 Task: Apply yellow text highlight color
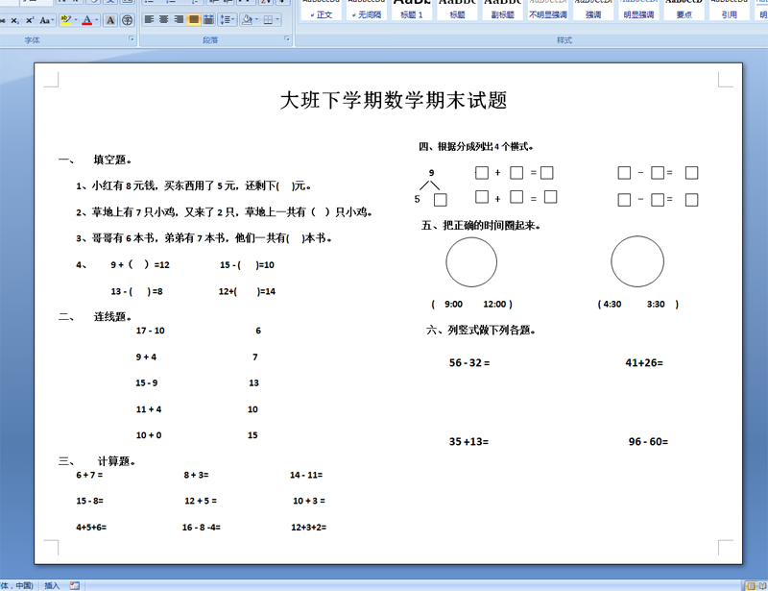pos(65,20)
